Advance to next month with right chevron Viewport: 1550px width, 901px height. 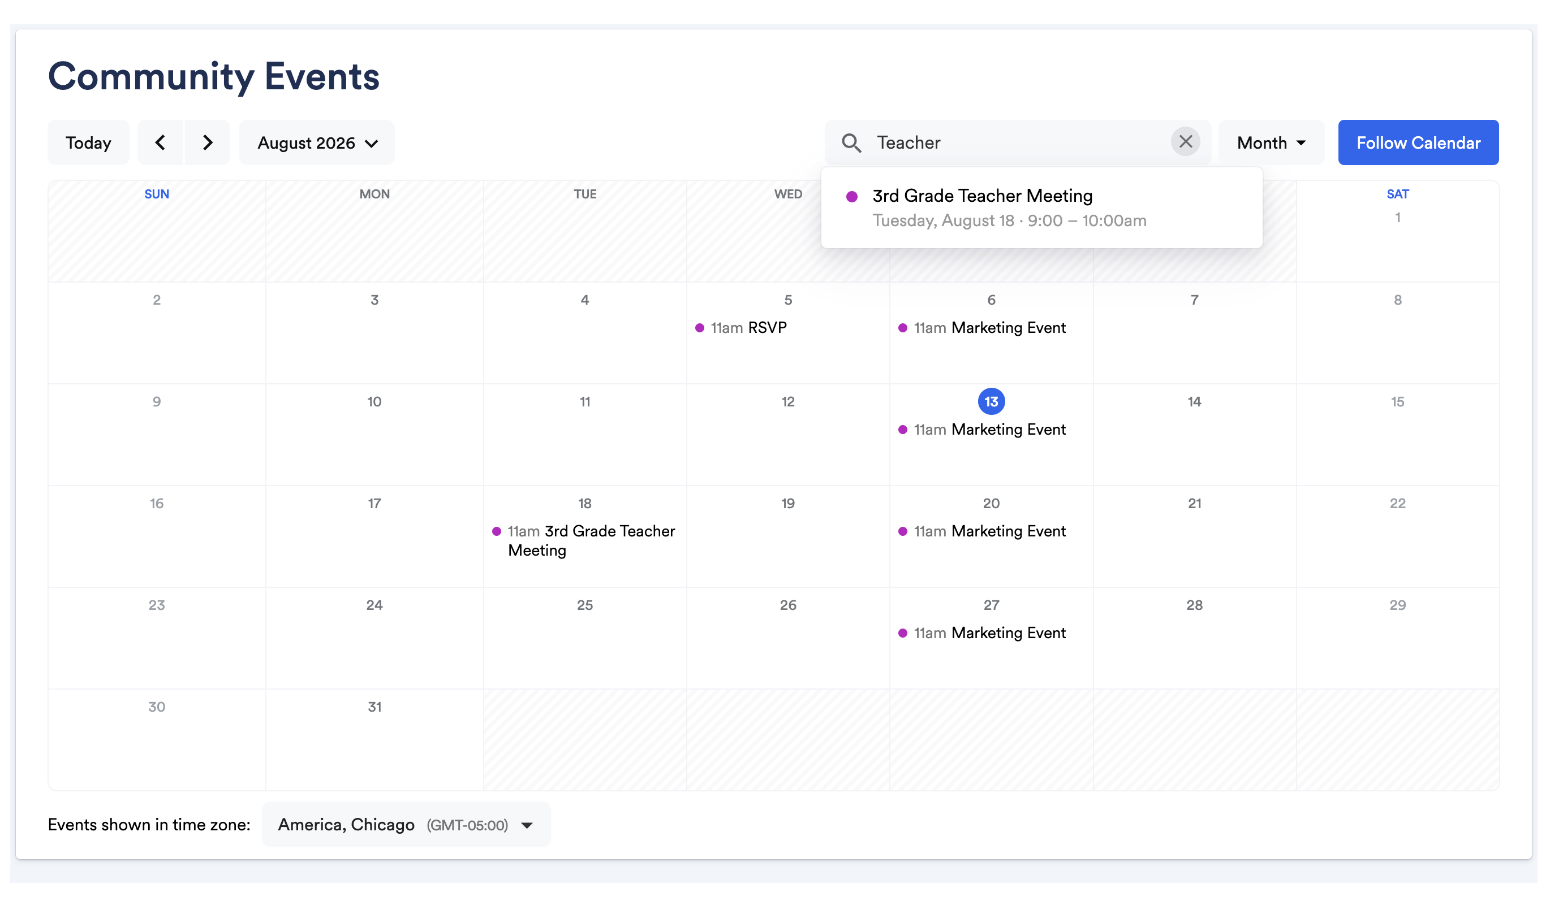tap(208, 142)
